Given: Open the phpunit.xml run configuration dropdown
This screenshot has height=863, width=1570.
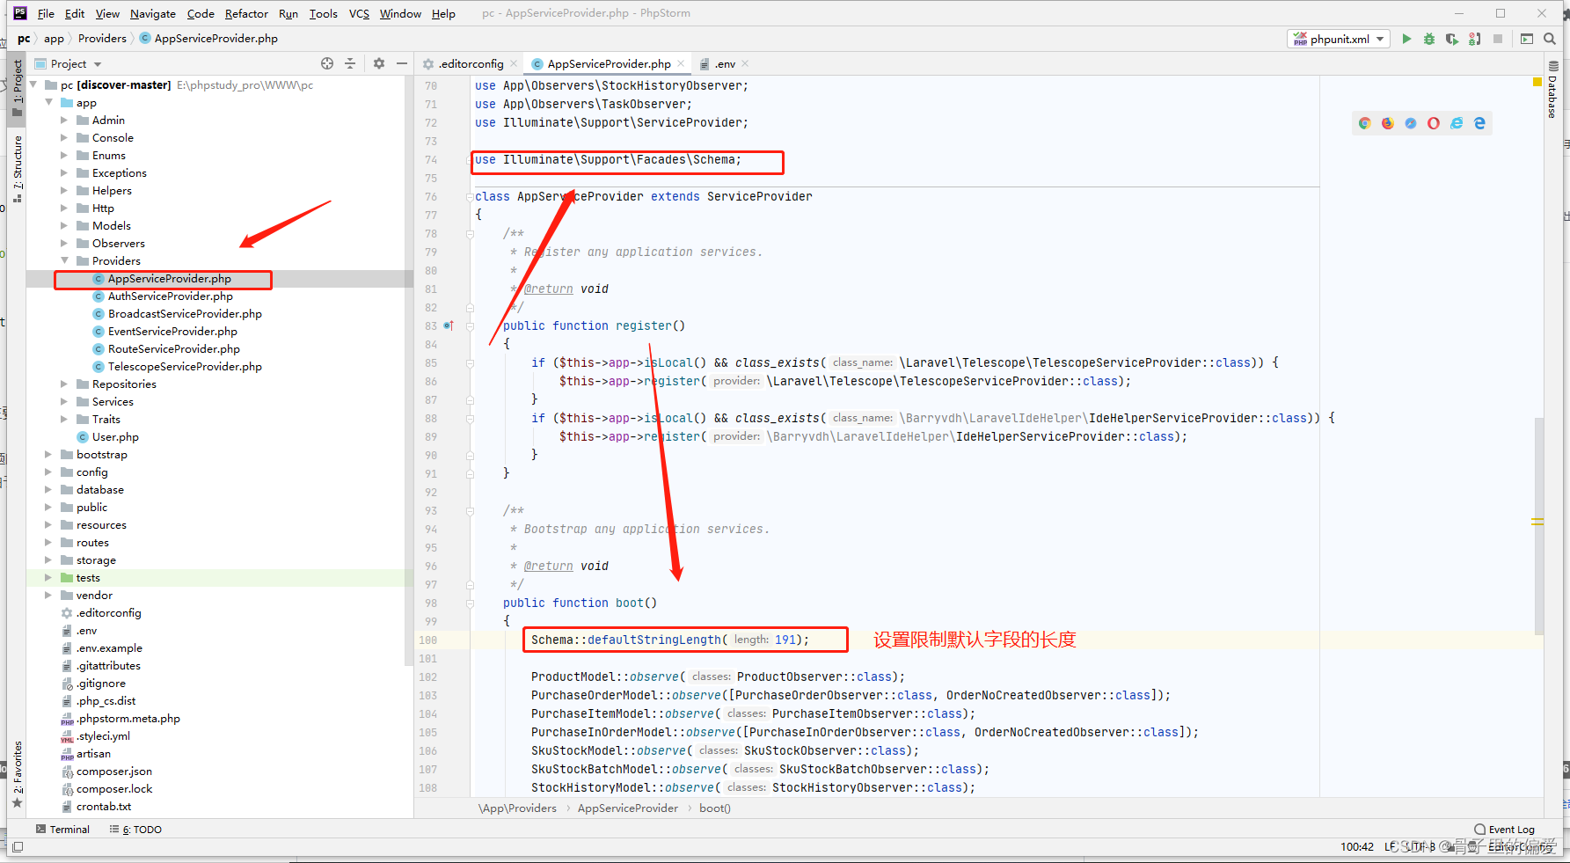Looking at the screenshot, I should 1340,39.
